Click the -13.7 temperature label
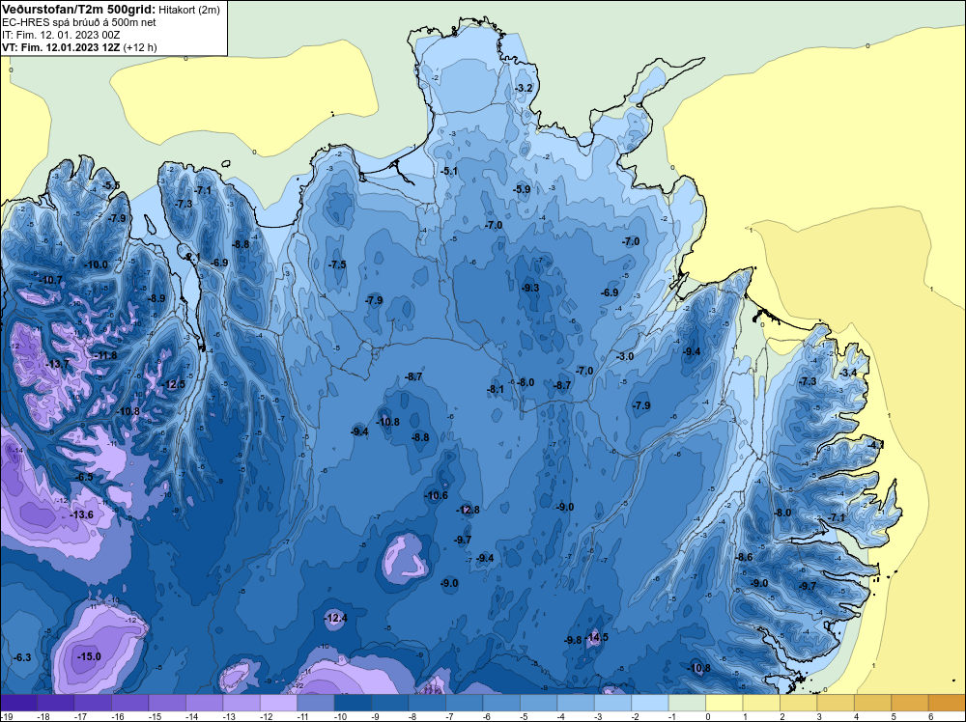 click(58, 364)
